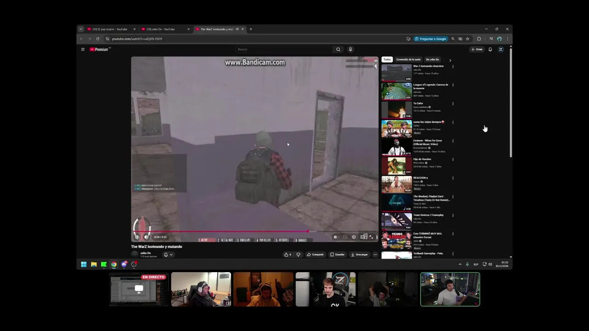The image size is (589, 331).
Task: Open the account avatar menu
Action: (x=501, y=49)
